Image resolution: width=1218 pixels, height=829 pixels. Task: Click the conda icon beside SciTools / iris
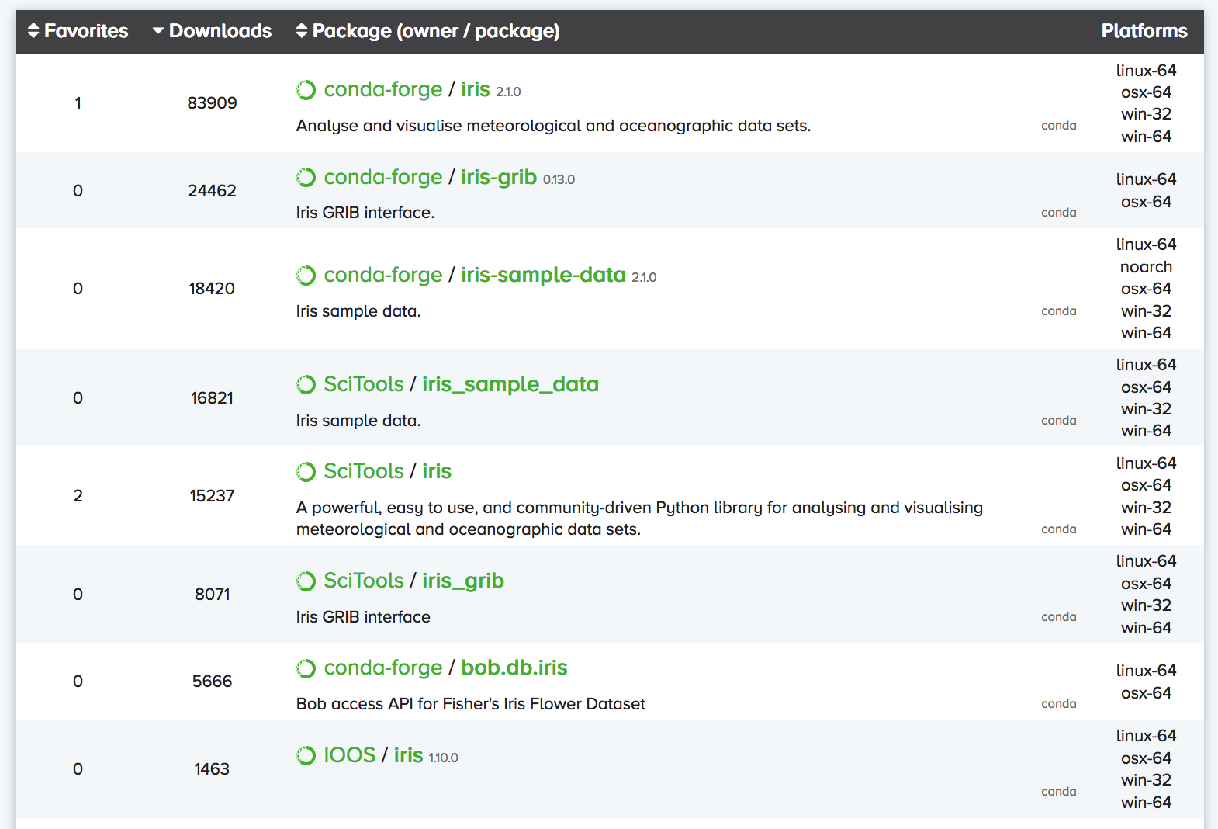tap(306, 472)
